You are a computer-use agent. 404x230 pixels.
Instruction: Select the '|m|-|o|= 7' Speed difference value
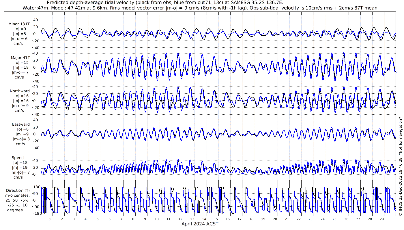[x=20, y=172]
